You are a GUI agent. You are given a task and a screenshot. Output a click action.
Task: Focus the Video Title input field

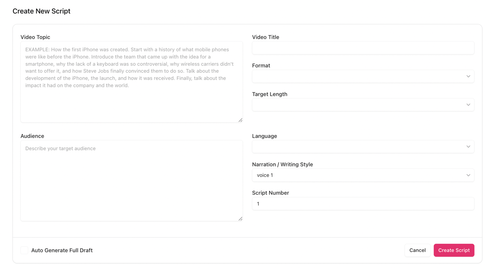(363, 48)
